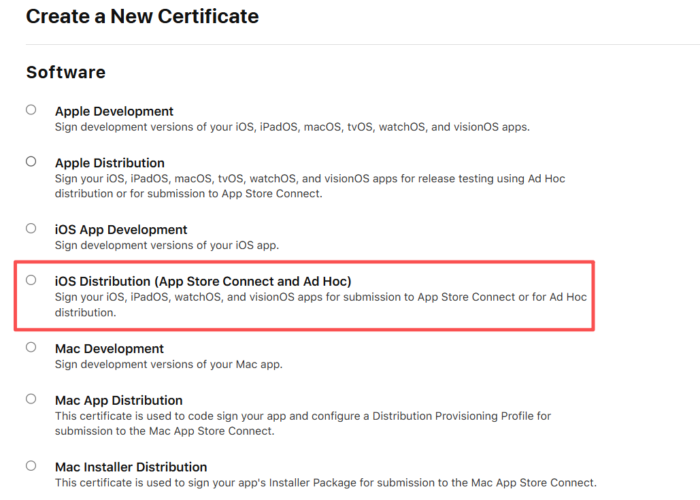Viewport: 700px width, 500px height.
Task: Click the Mac Development label text
Action: pyautogui.click(x=110, y=348)
